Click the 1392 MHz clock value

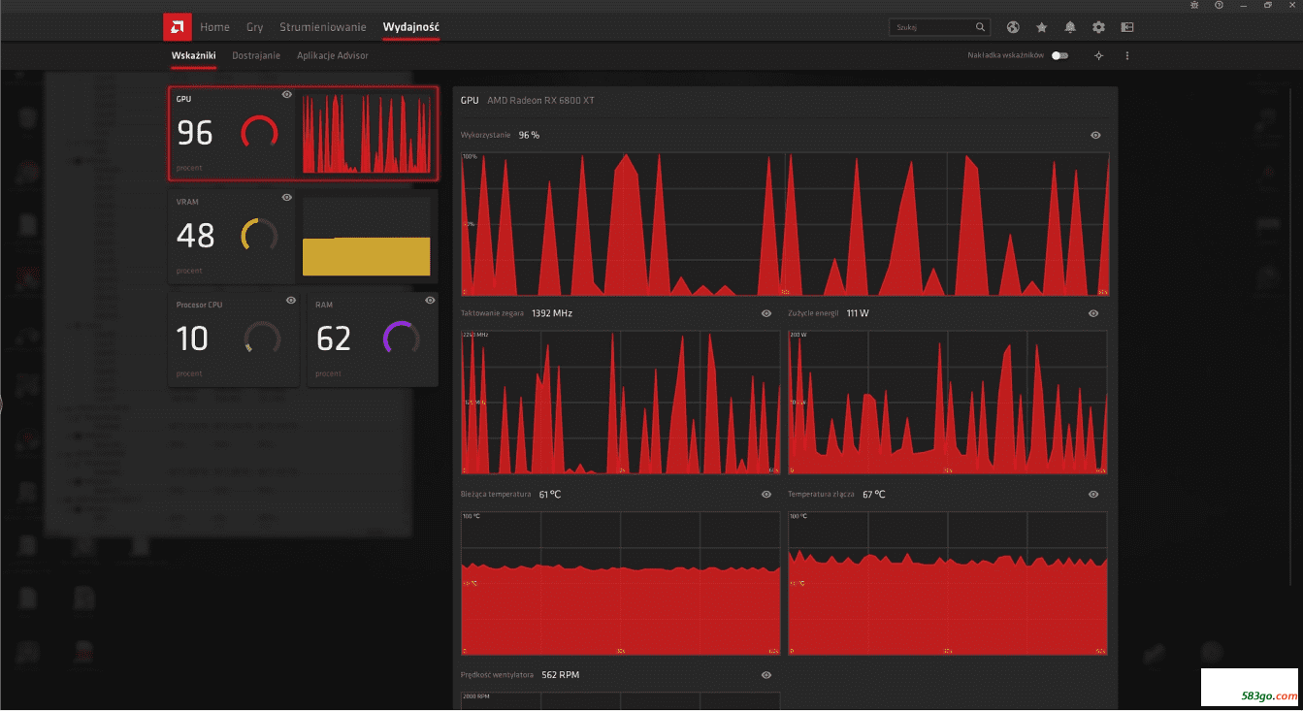[x=552, y=313]
